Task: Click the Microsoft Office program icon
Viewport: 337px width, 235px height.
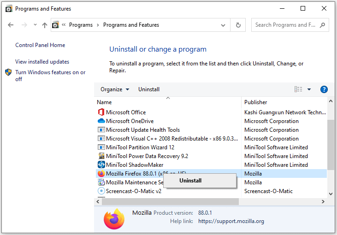Action: (101, 112)
